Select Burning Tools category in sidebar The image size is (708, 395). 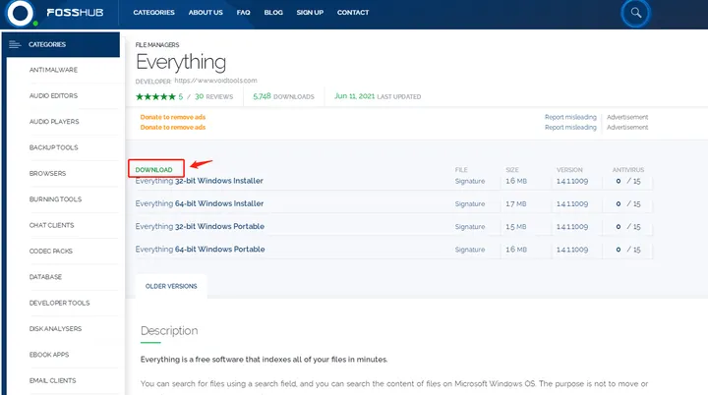click(x=55, y=199)
